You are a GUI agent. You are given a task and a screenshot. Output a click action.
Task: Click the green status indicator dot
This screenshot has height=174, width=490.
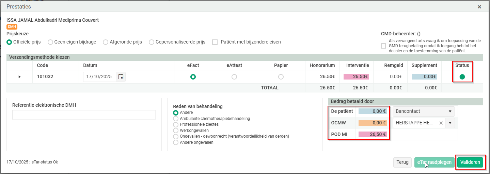(x=462, y=77)
